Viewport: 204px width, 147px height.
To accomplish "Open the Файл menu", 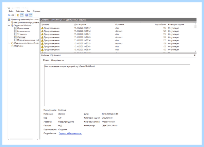I will click(x=11, y=11).
